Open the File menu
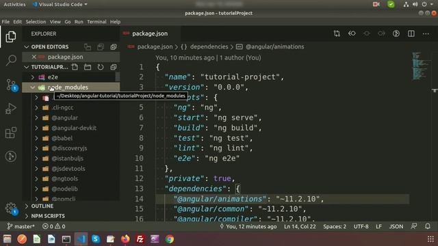Viewport: 438px width, 246px height. [5, 22]
